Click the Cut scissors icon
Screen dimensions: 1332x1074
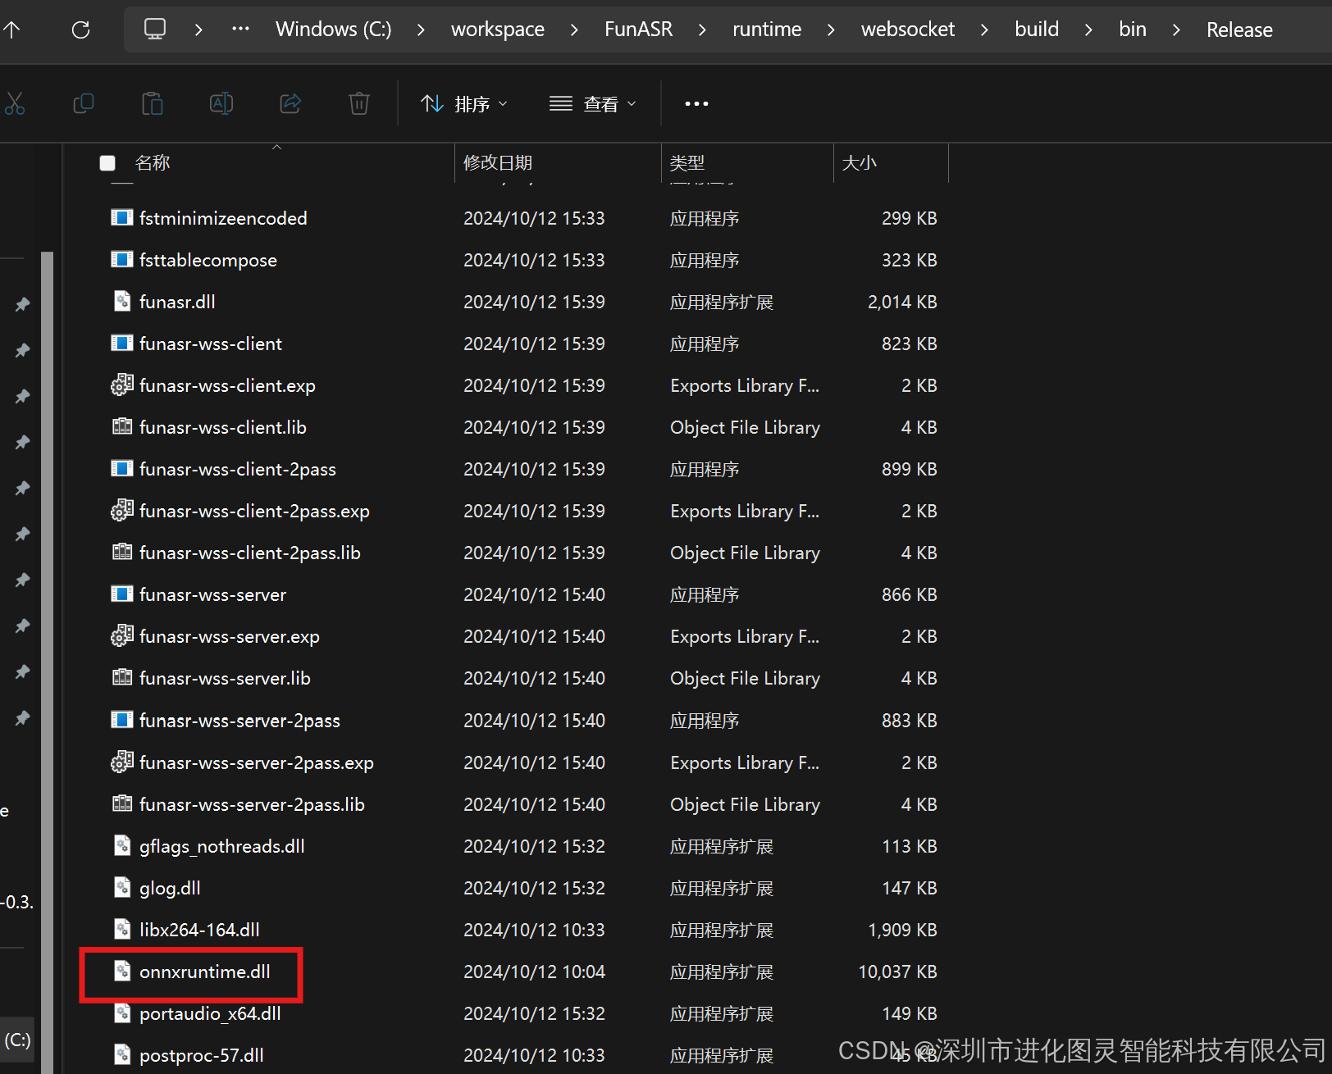click(x=15, y=103)
